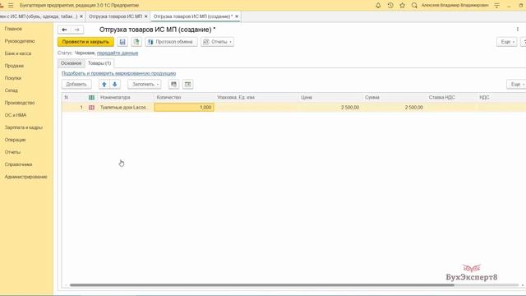Screen dimensions: 526x296
Task: Click the Упаковка, Ед. изм column header
Action: coord(236,97)
